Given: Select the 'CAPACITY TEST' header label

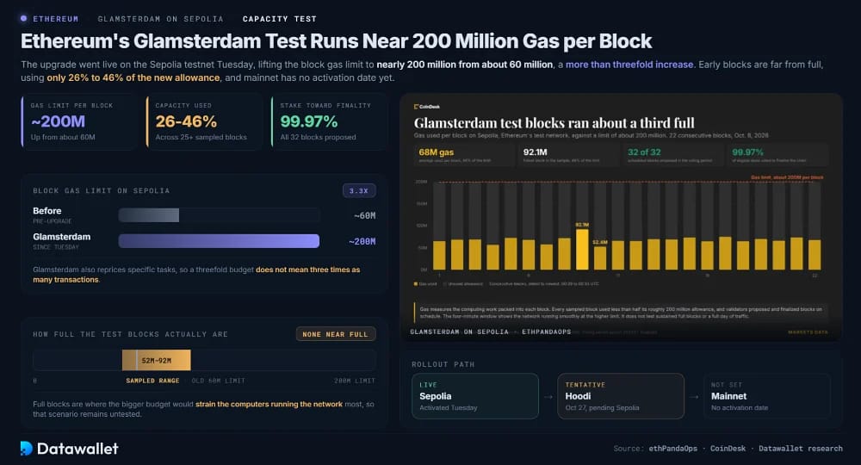Looking at the screenshot, I should 280,19.
